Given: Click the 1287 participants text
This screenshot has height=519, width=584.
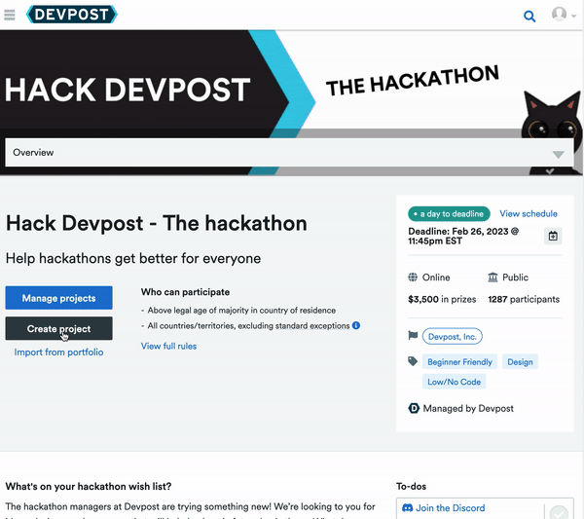Looking at the screenshot, I should (524, 299).
